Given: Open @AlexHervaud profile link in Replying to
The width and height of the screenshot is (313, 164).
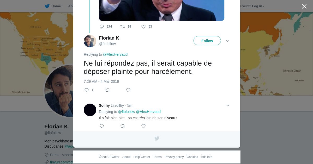Looking at the screenshot, I should [x=115, y=54].
